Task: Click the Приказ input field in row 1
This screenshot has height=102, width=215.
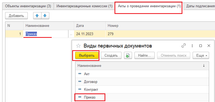Action: (46, 34)
